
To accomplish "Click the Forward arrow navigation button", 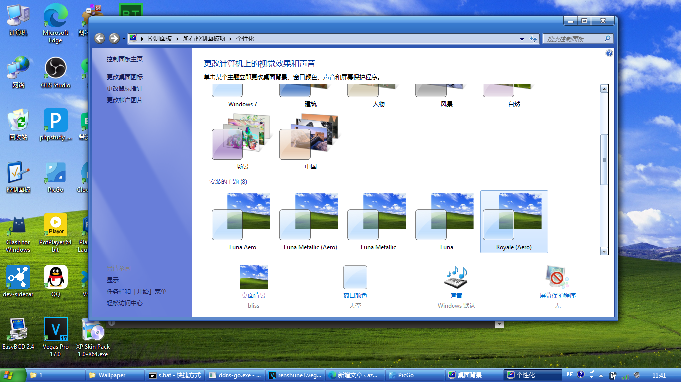I will click(x=114, y=38).
